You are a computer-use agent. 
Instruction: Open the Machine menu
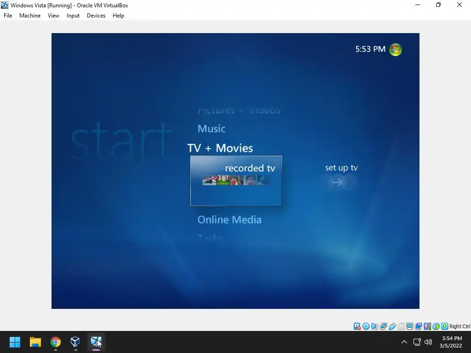[x=30, y=16]
